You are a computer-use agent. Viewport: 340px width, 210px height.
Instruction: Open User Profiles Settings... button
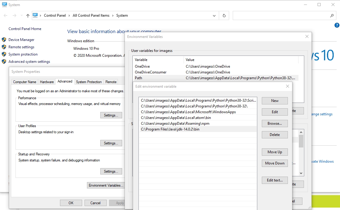(111, 143)
